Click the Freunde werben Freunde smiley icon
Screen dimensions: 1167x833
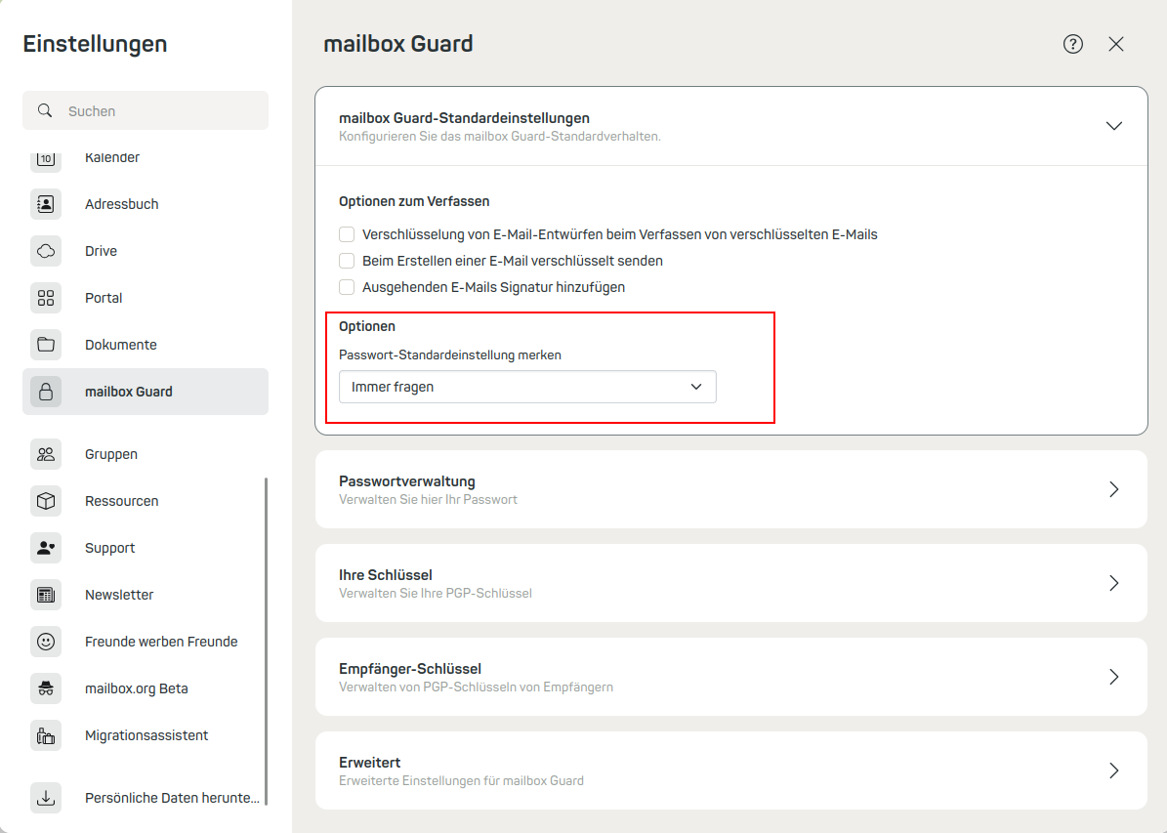pyautogui.click(x=46, y=642)
